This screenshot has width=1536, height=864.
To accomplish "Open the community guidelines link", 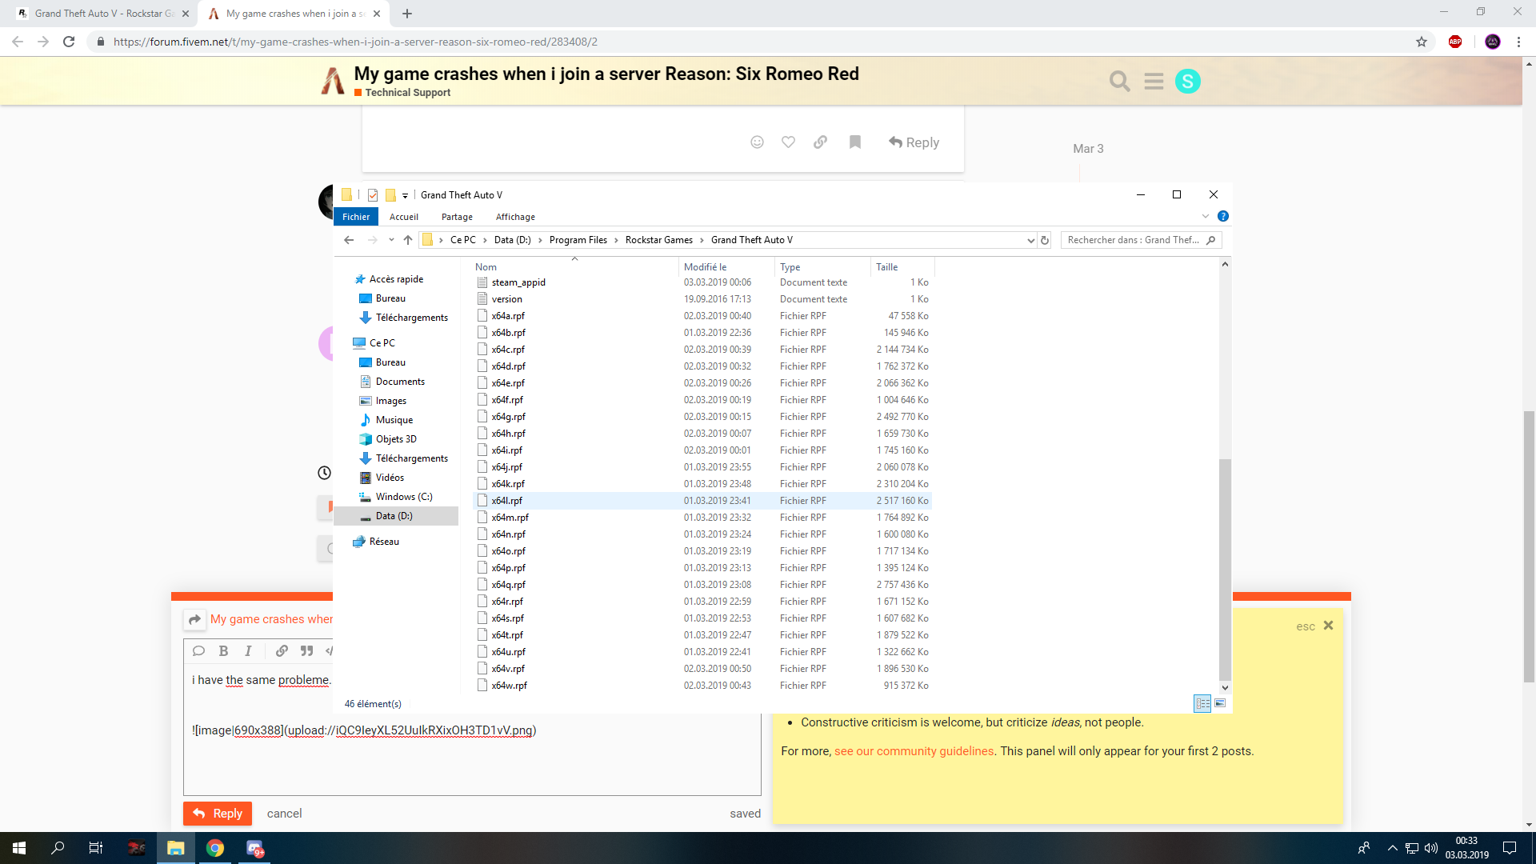I will click(x=914, y=751).
